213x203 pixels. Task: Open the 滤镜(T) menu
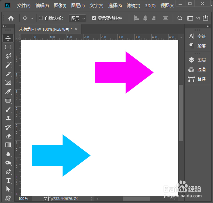coord(133,5)
